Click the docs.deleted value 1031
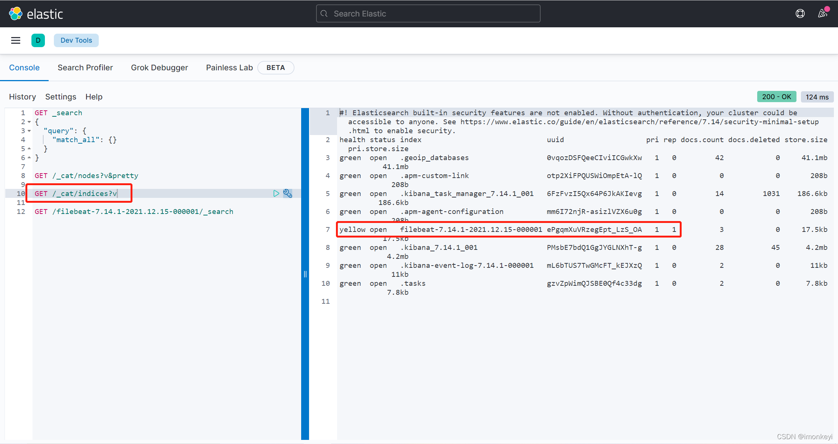 click(x=771, y=194)
